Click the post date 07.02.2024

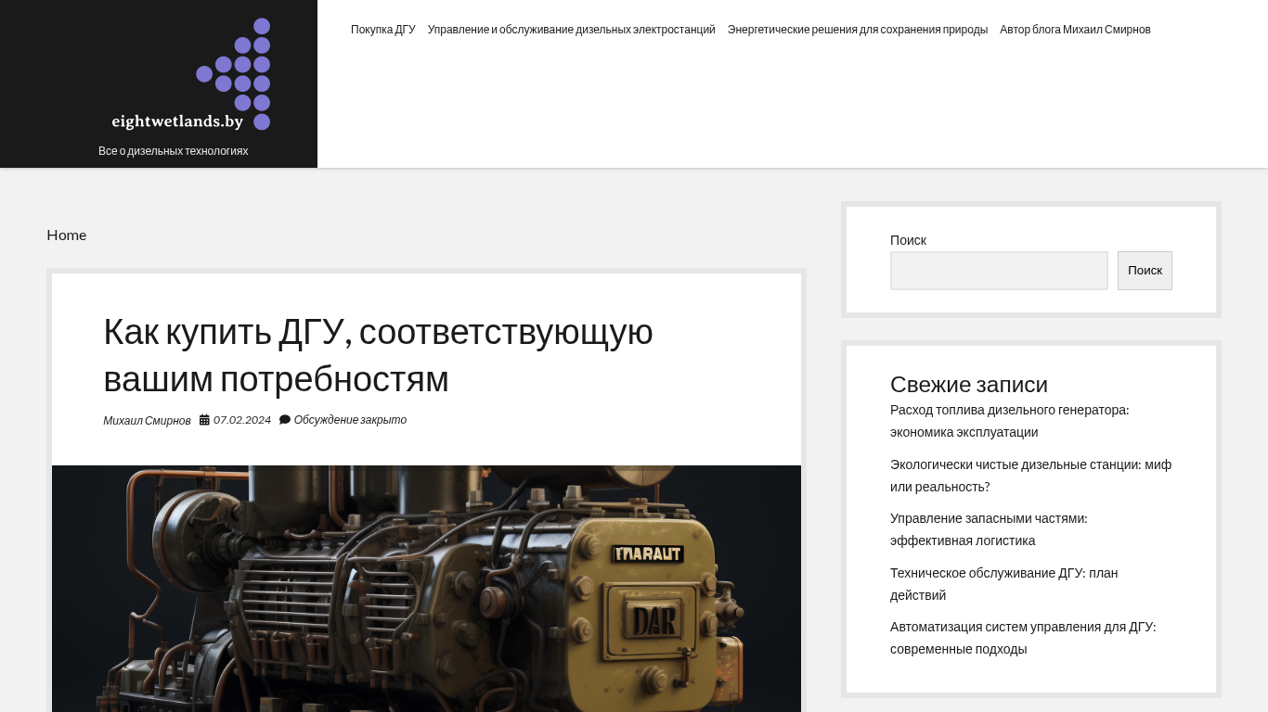tap(242, 420)
